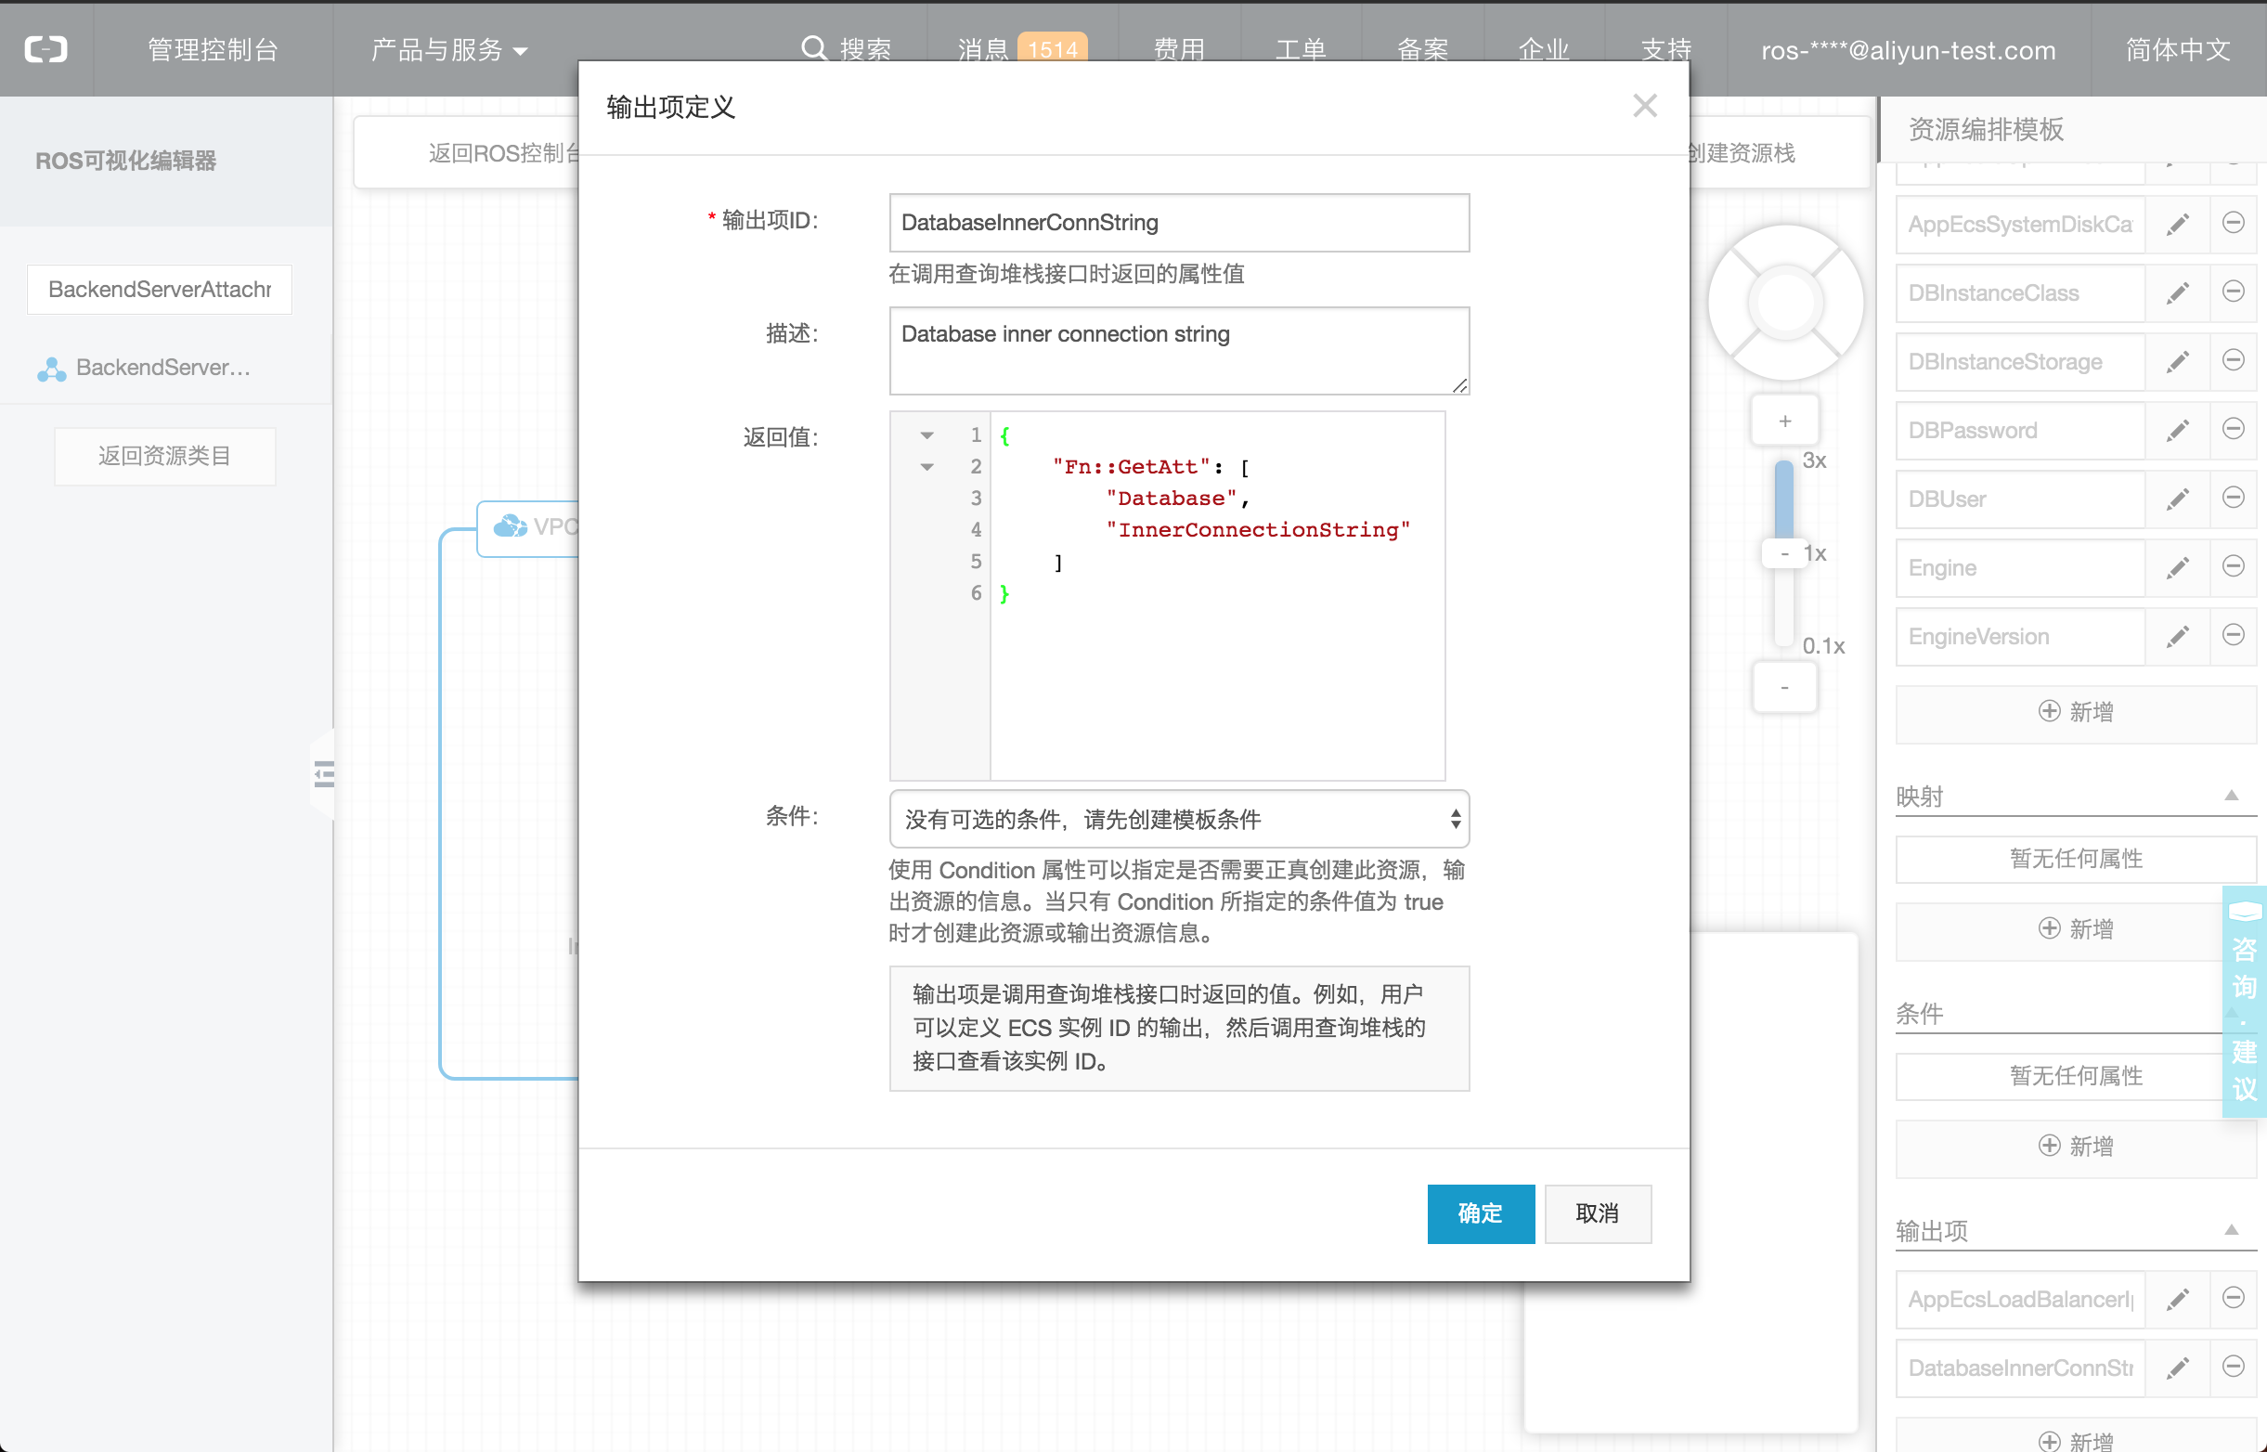Collapse the left sidebar handle
This screenshot has height=1452, width=2267.
coord(323,774)
